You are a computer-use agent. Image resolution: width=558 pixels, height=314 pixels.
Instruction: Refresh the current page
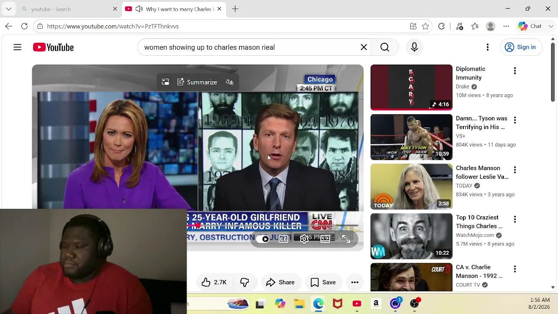[x=24, y=26]
